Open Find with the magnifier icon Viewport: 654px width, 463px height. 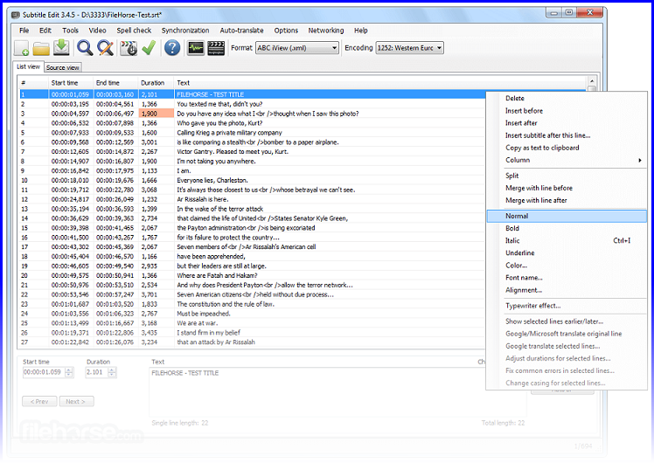85,48
